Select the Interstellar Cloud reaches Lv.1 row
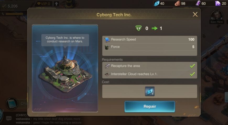 [x=150, y=74]
